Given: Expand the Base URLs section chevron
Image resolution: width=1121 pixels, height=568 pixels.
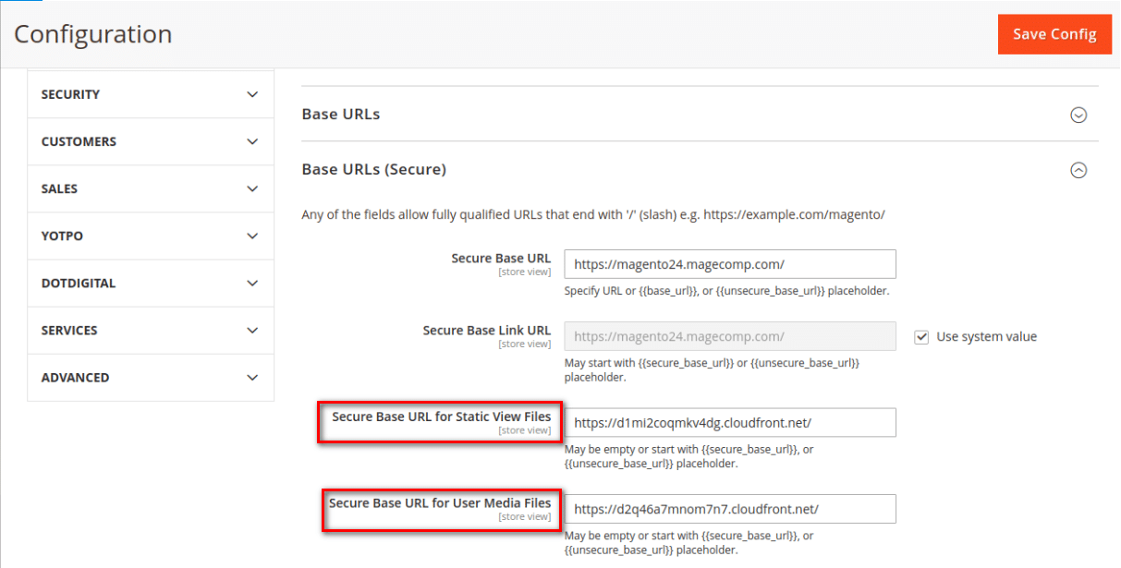Looking at the screenshot, I should 1078,115.
